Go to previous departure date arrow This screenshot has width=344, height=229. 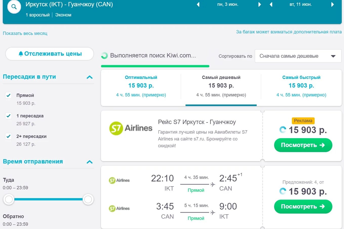(x=198, y=5)
